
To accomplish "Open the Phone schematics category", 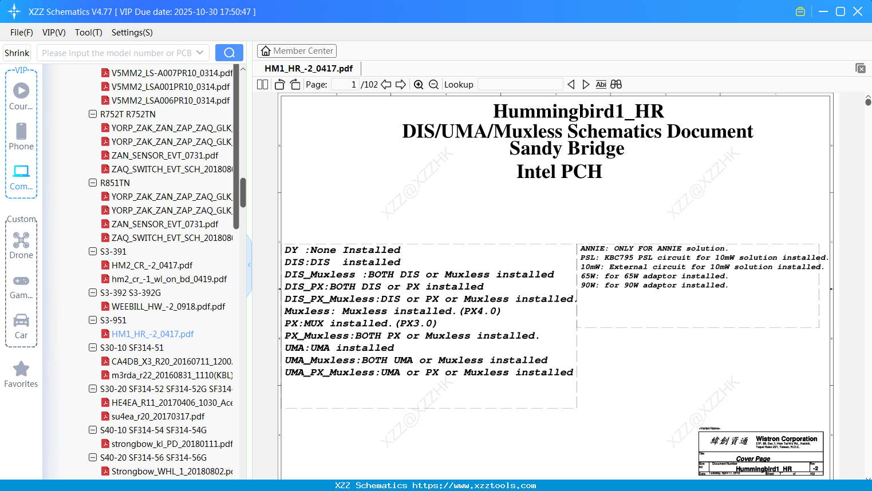I will pos(21,136).
